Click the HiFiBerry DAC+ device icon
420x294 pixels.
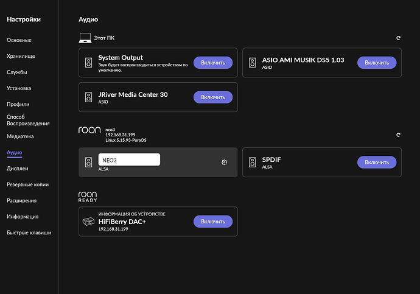88,222
